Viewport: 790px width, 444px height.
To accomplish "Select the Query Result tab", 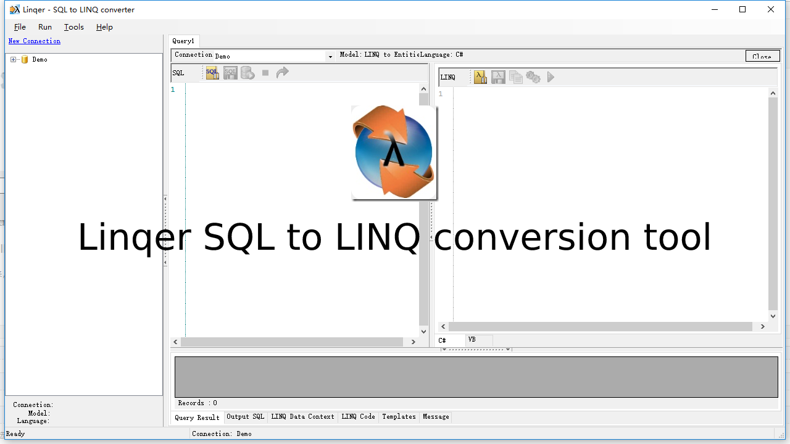I will pos(197,417).
